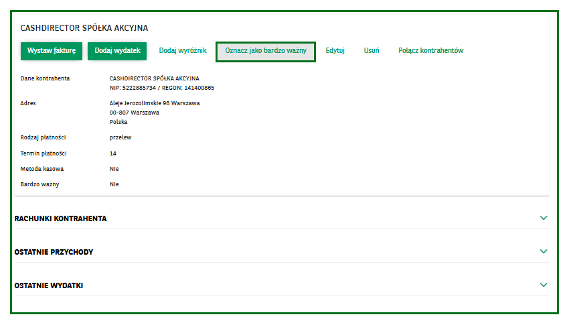Click the Termin płatności label
The height and width of the screenshot is (327, 571).
click(x=44, y=153)
